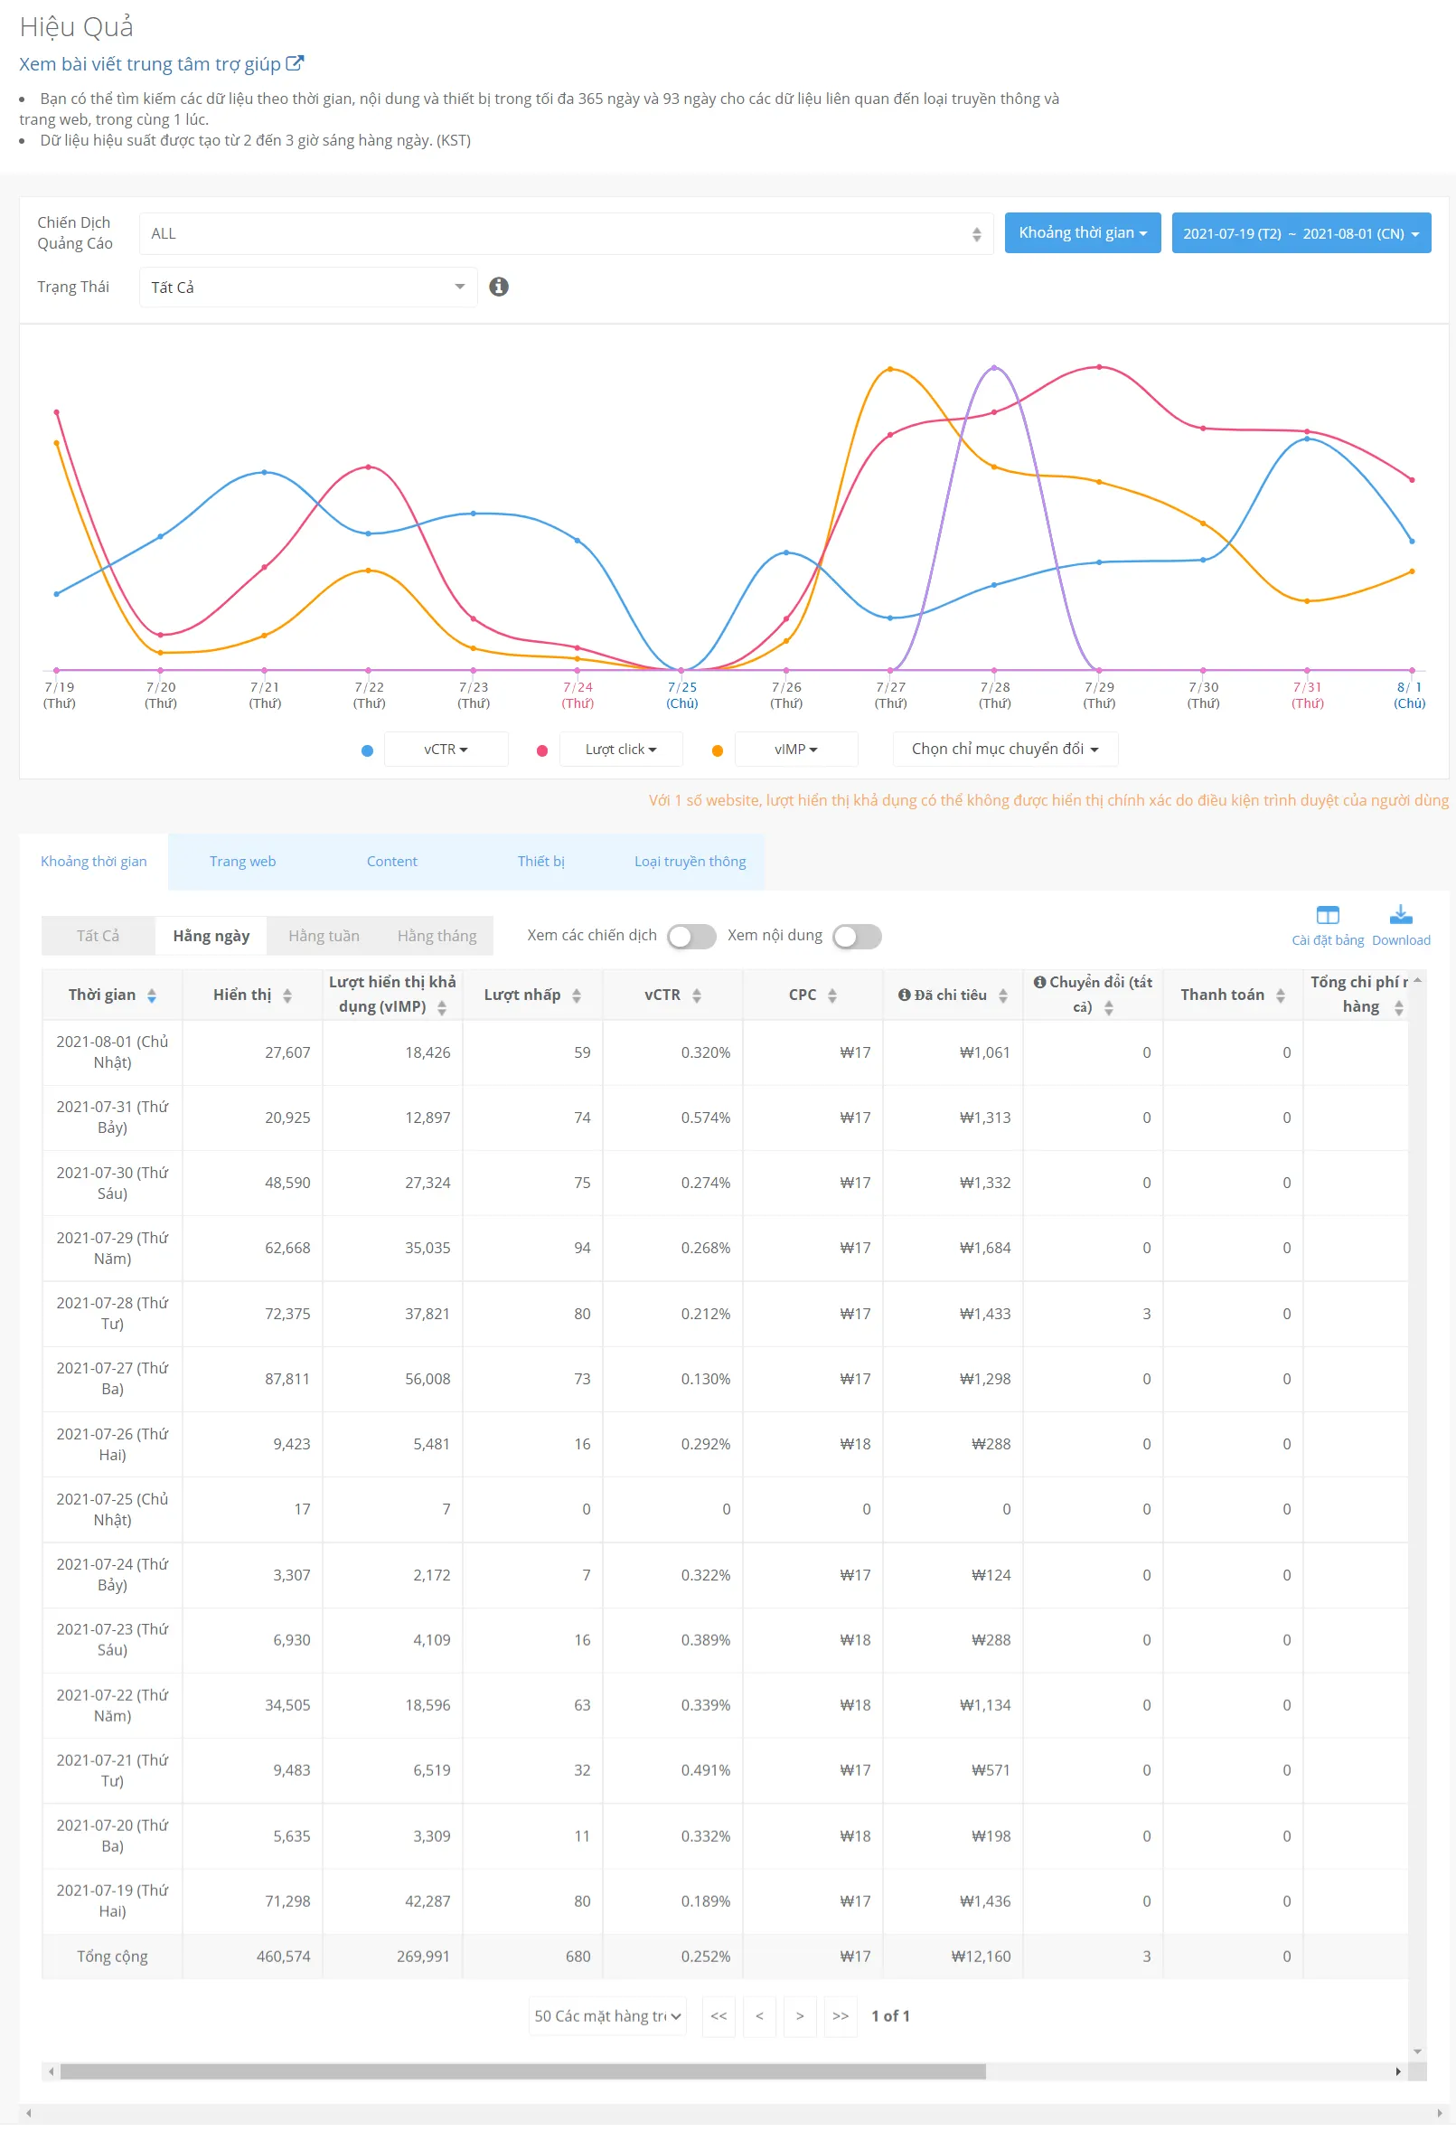Click table scrollbar left arrow
The image size is (1456, 2132).
pyautogui.click(x=52, y=2072)
